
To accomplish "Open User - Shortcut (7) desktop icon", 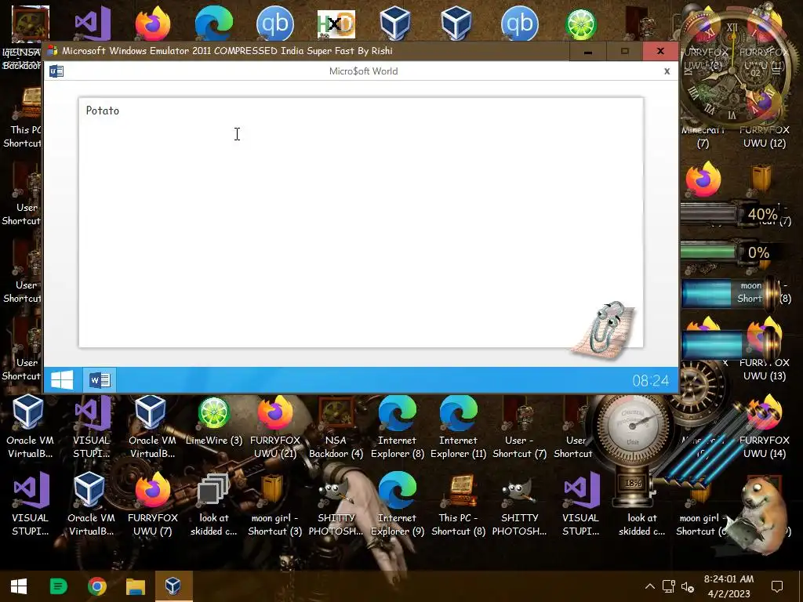I will click(519, 427).
